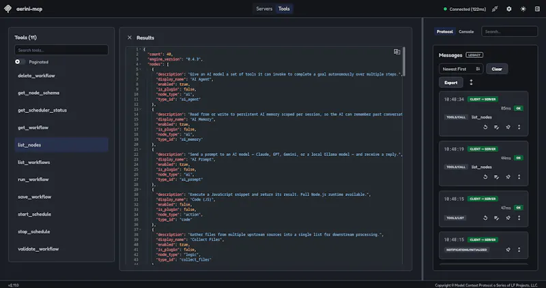
Task: Select the list_nodes tool
Action: coord(61,145)
